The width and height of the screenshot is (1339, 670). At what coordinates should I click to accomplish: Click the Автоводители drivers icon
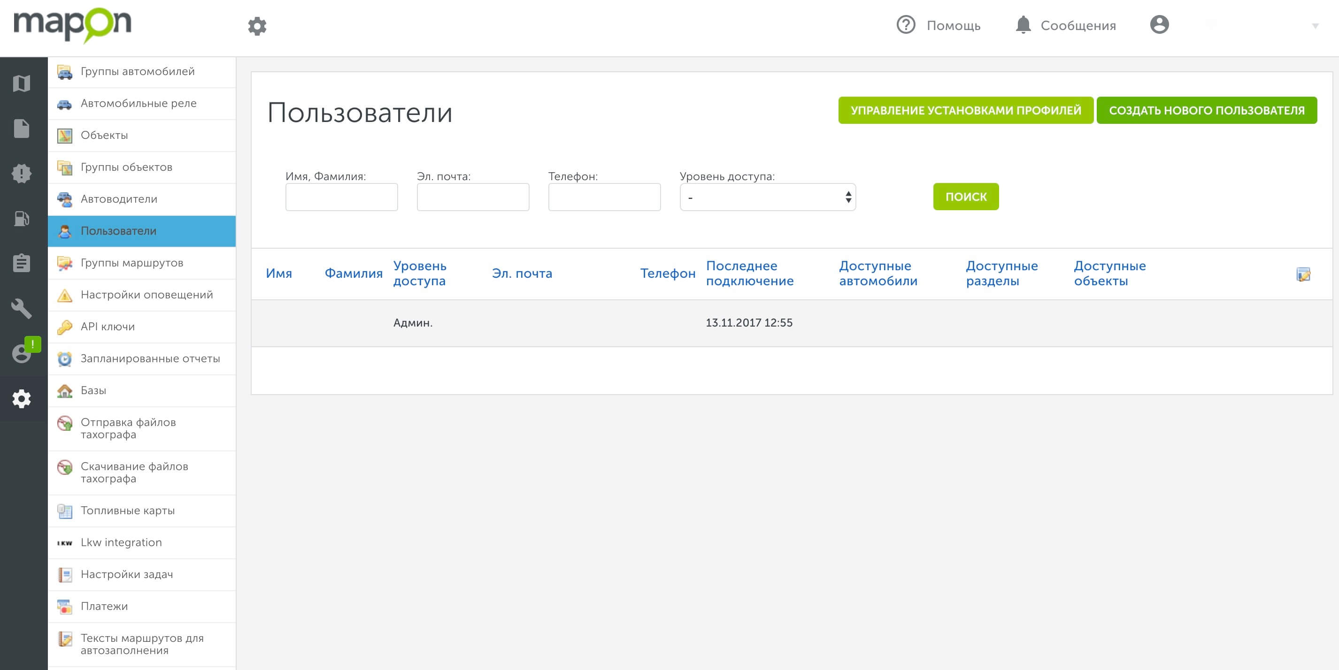point(64,199)
